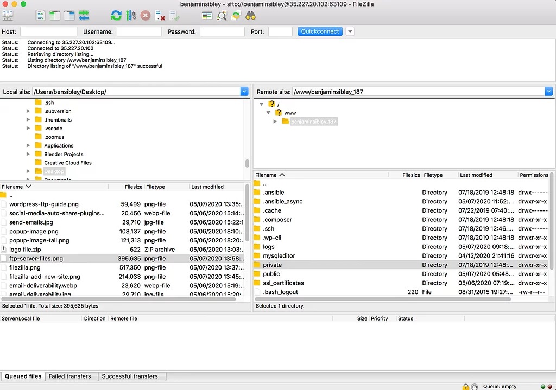Select Creative Cloud Files in local tree
This screenshot has width=556, height=390.
(x=68, y=163)
